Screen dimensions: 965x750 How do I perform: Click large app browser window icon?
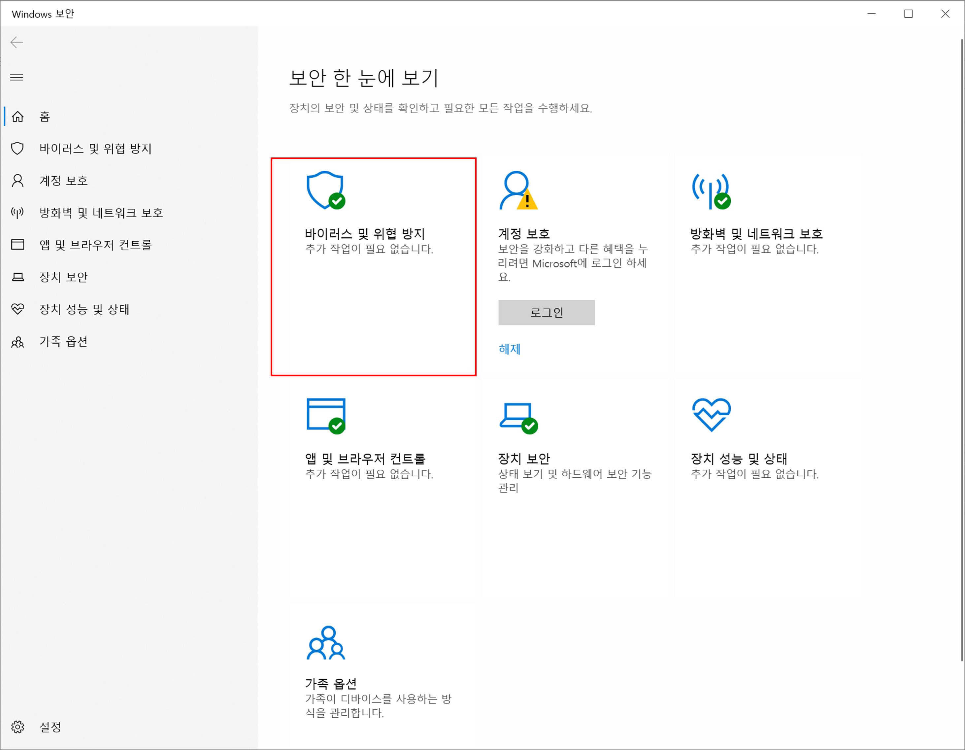coord(326,416)
